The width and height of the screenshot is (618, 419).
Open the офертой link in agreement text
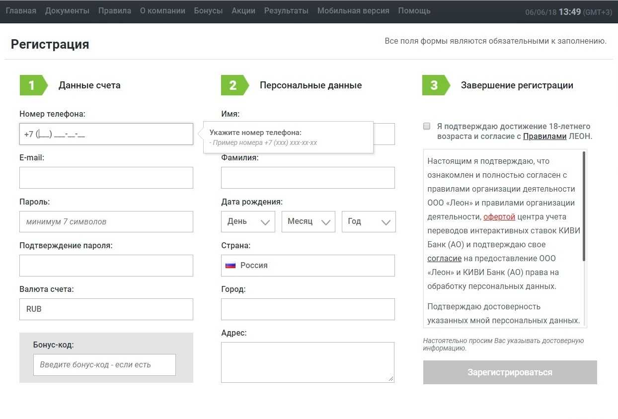tap(499, 217)
